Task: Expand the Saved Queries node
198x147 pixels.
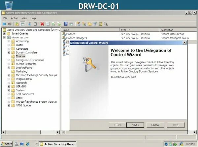Action: (4, 33)
